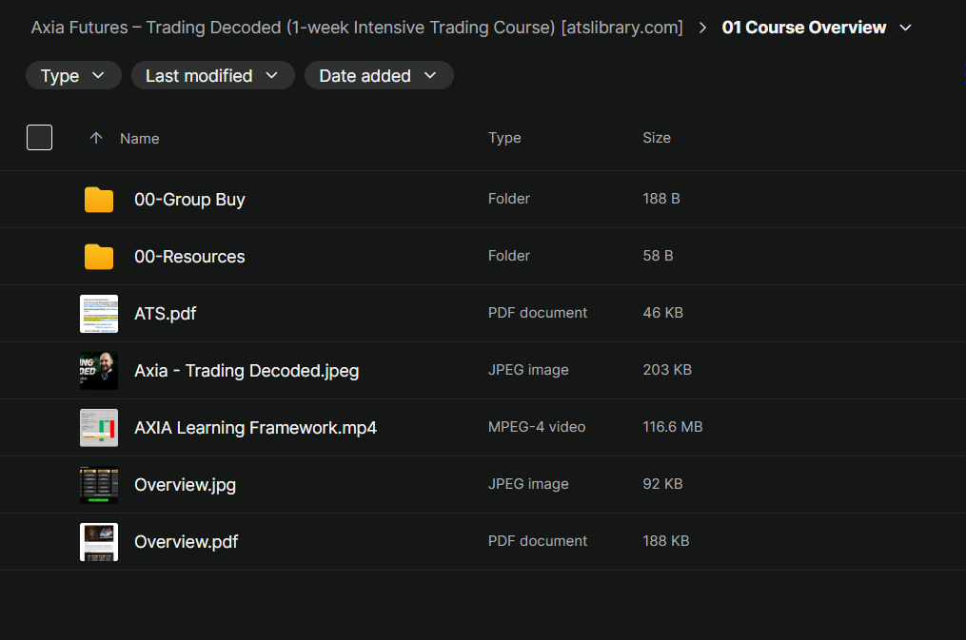Select the 00-Resources file name

pos(189,257)
